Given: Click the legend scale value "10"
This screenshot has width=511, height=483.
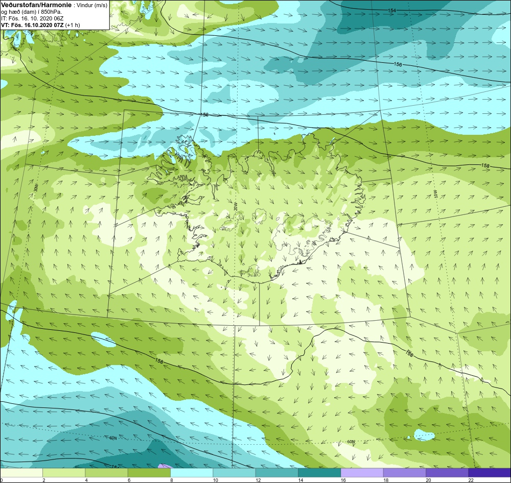Looking at the screenshot, I should point(215,480).
